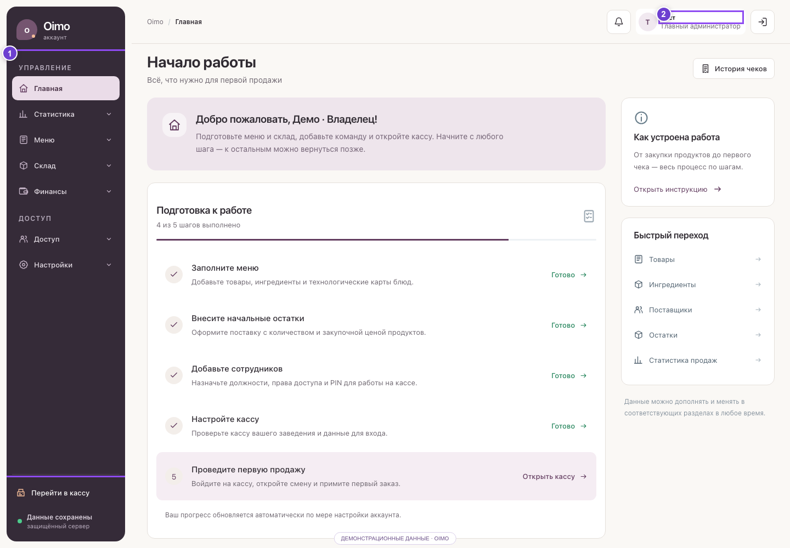Click the Oimo account avatar
Screen dimensions: 790x548
(x=27, y=30)
